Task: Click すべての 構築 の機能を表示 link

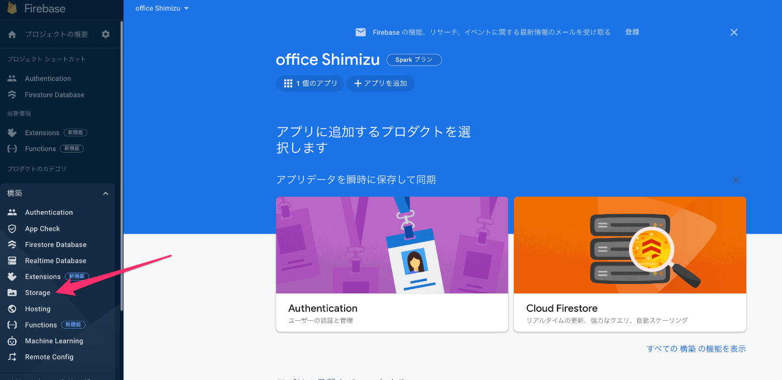Action: [x=696, y=349]
